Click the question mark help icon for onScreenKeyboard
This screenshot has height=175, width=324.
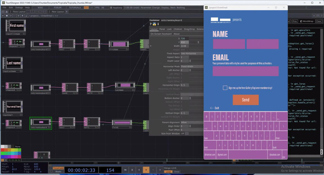pyautogui.click(x=150, y=24)
